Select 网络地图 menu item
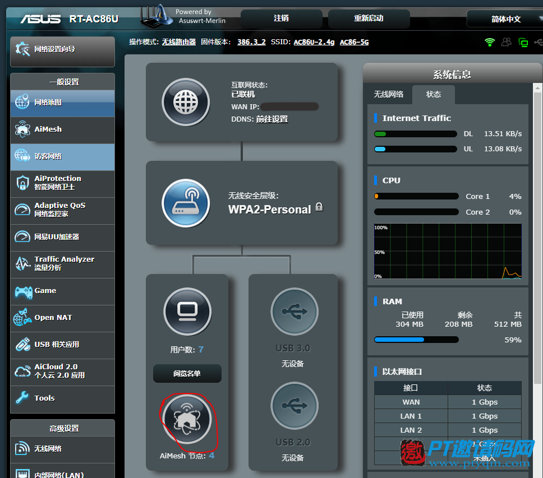Screen dimensions: 543x478 [62, 103]
